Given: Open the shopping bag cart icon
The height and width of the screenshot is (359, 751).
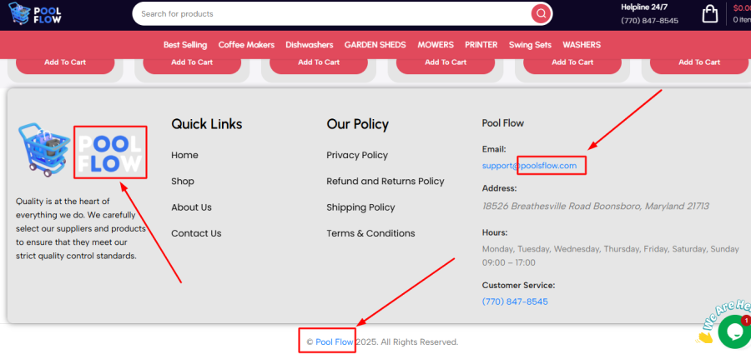Looking at the screenshot, I should point(710,14).
